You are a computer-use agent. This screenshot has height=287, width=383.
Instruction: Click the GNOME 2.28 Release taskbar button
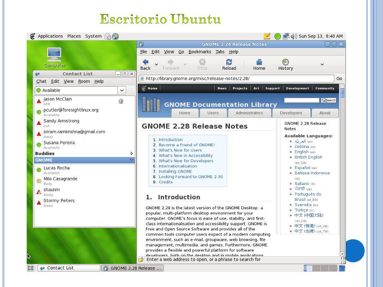pyautogui.click(x=132, y=268)
